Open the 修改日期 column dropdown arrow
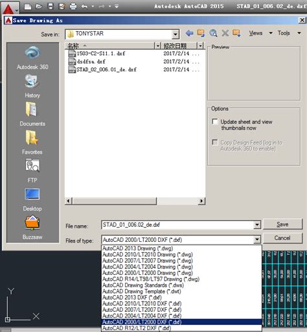The height and width of the screenshot is (332, 307). pos(201,45)
